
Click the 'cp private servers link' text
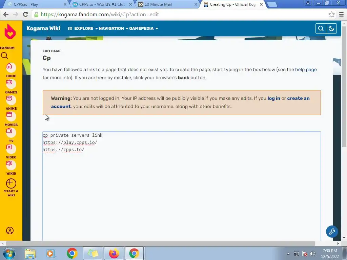(x=73, y=135)
